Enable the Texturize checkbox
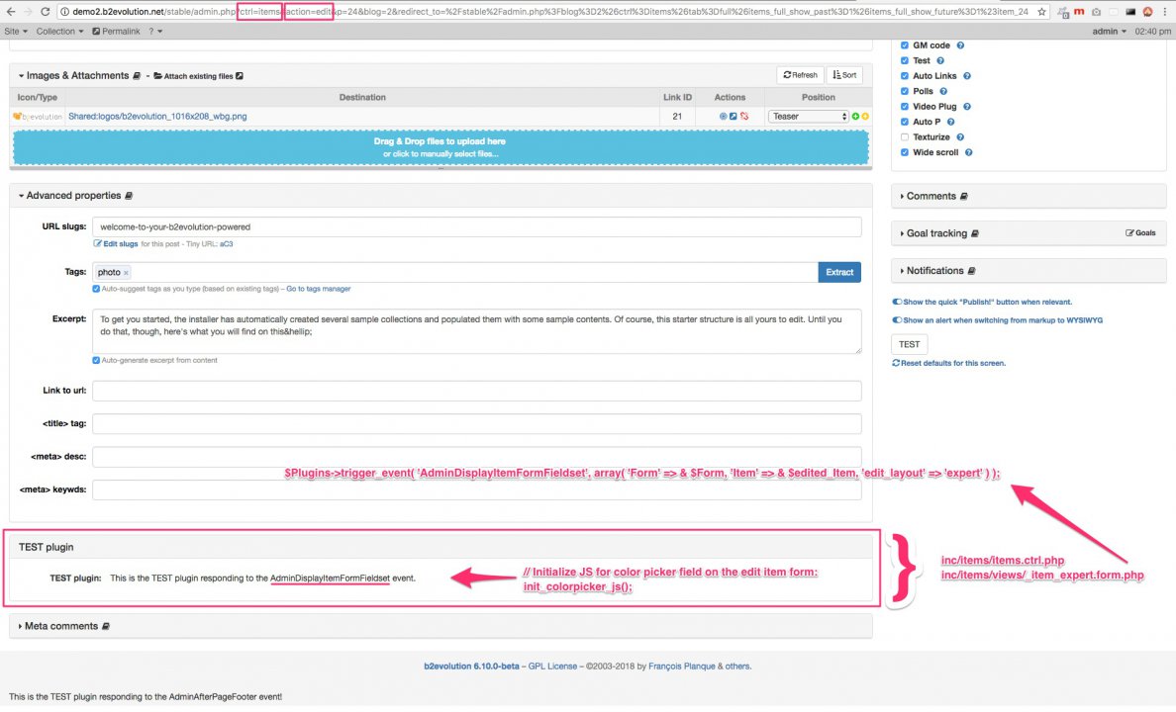1176x712 pixels. click(905, 137)
